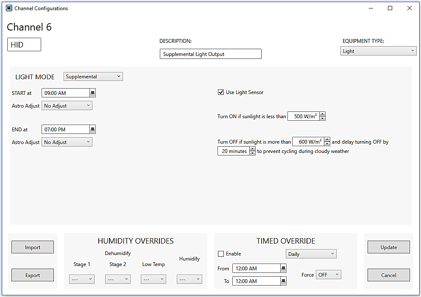
Task: Open Astro Adjust dropdown under START
Action: coord(67,105)
